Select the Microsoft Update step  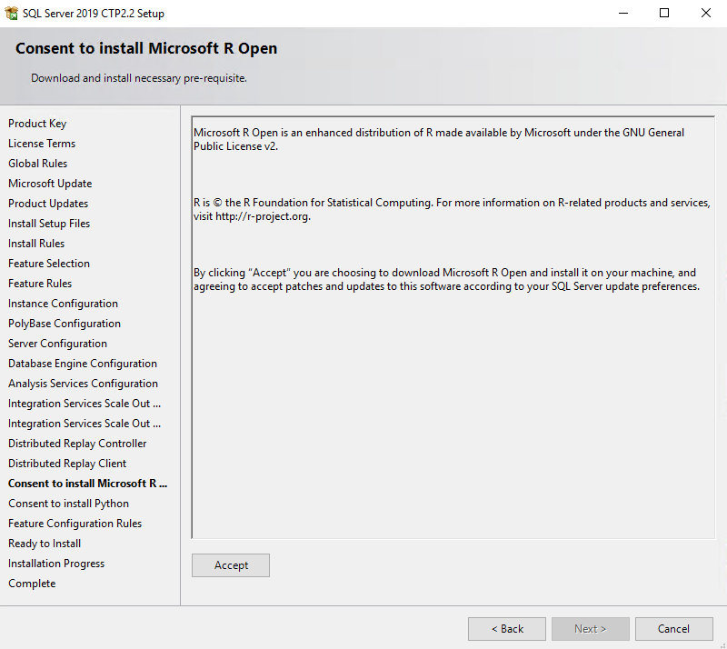(x=50, y=184)
